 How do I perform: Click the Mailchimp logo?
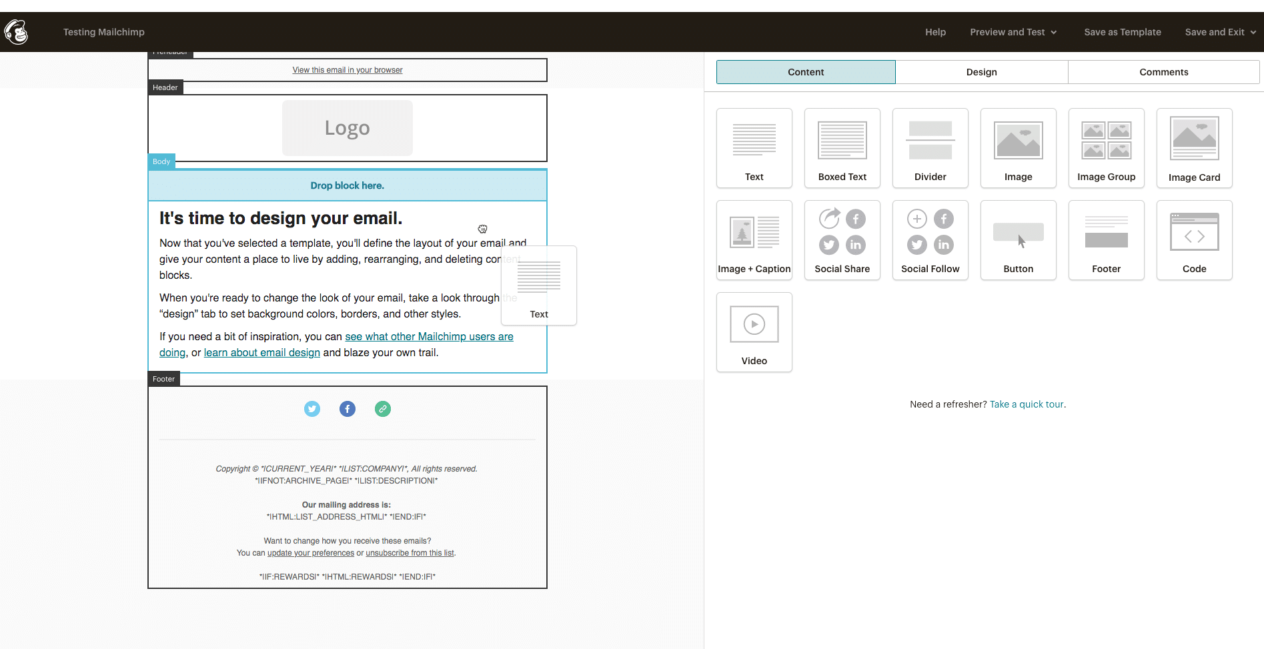coord(15,31)
